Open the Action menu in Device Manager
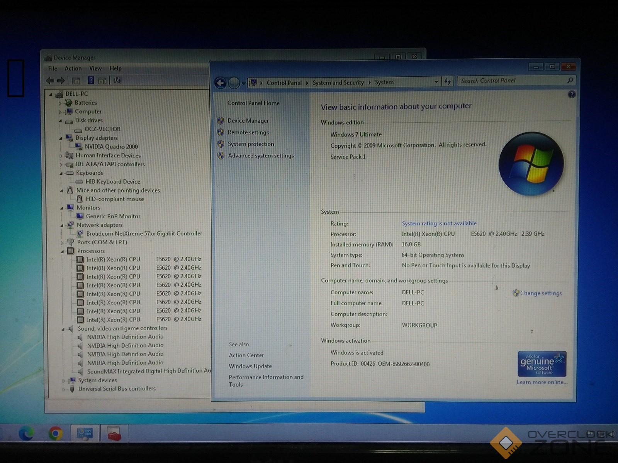 pos(73,68)
